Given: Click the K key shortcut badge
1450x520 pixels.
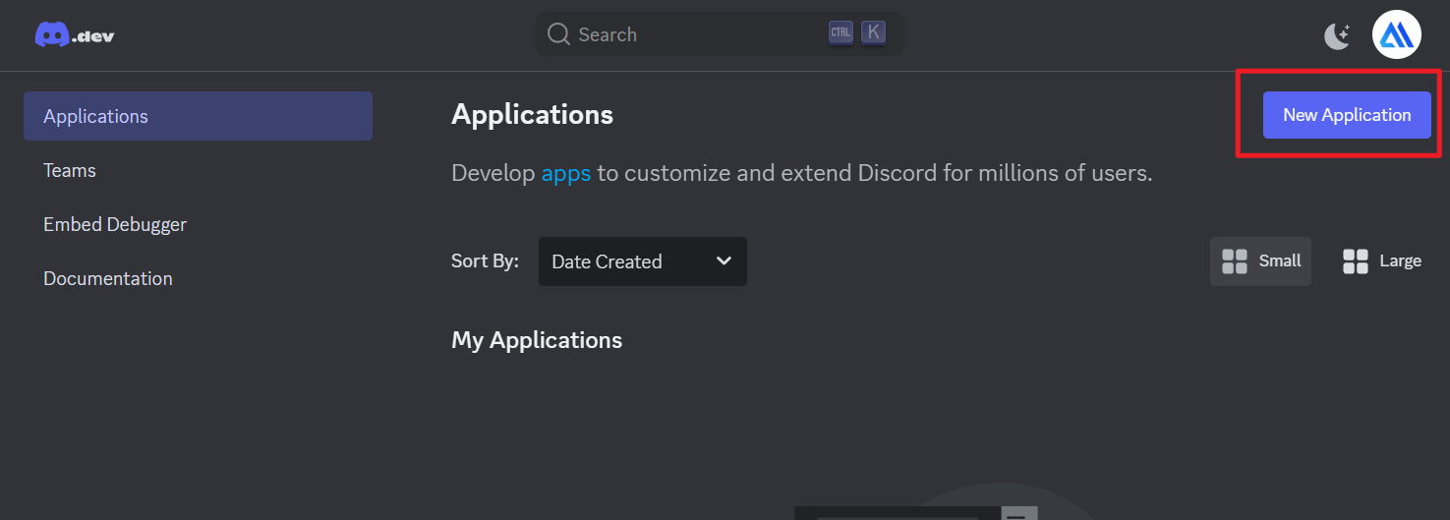Looking at the screenshot, I should pos(873,32).
